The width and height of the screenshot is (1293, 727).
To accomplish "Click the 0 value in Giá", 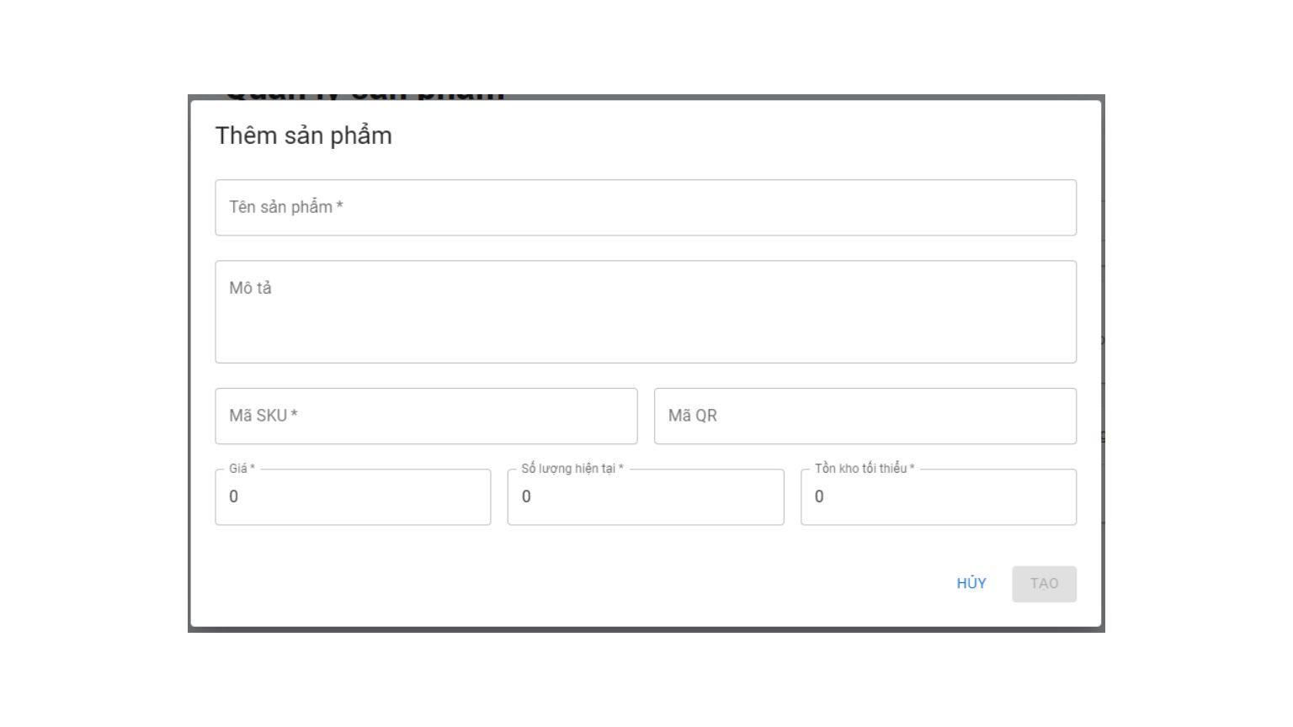I will [234, 497].
